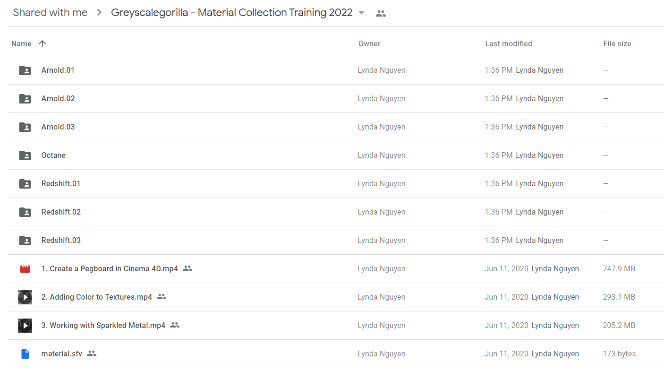Click the shared icon next to Create a Pegboard file
The width and height of the screenshot is (664, 371).
point(187,268)
